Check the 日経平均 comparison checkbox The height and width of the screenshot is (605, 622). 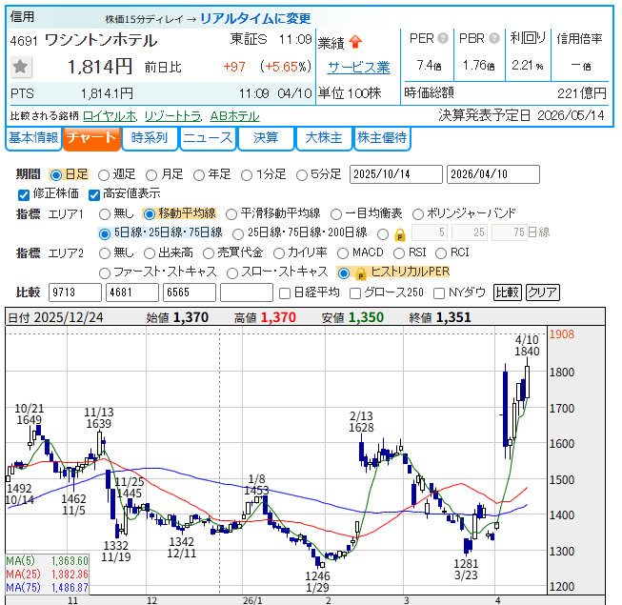[x=285, y=293]
